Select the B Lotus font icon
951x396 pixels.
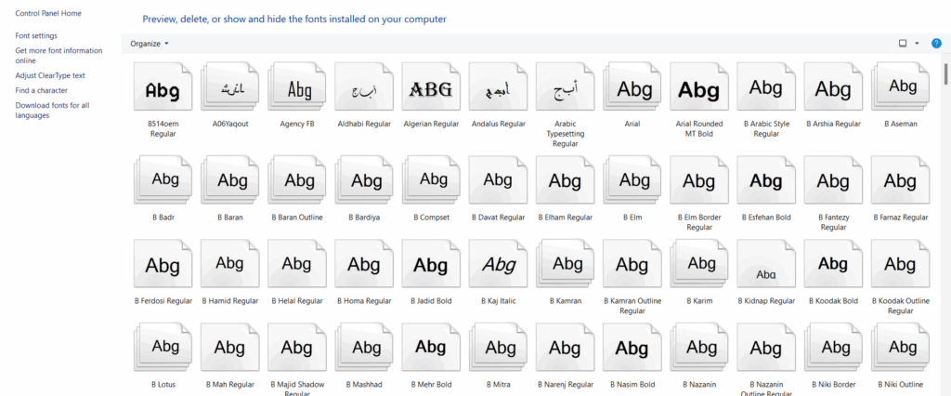pos(163,348)
